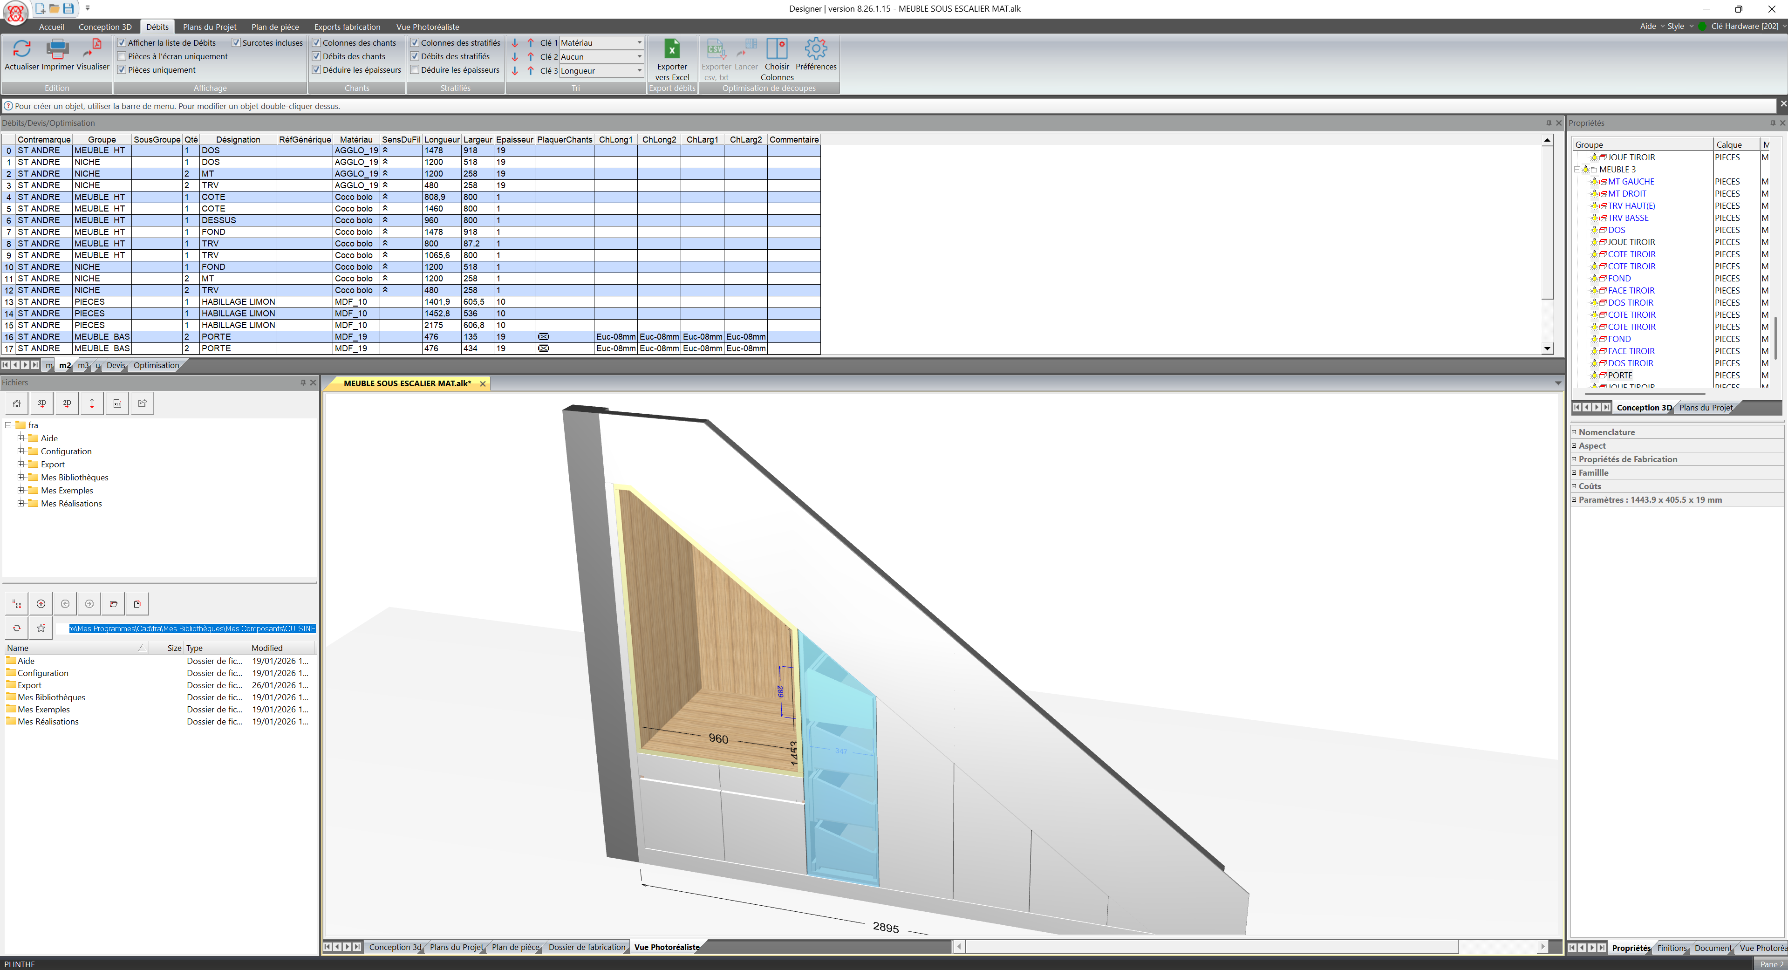Open the Préférences gear icon
Screen dimensions: 1788x970
pos(816,49)
